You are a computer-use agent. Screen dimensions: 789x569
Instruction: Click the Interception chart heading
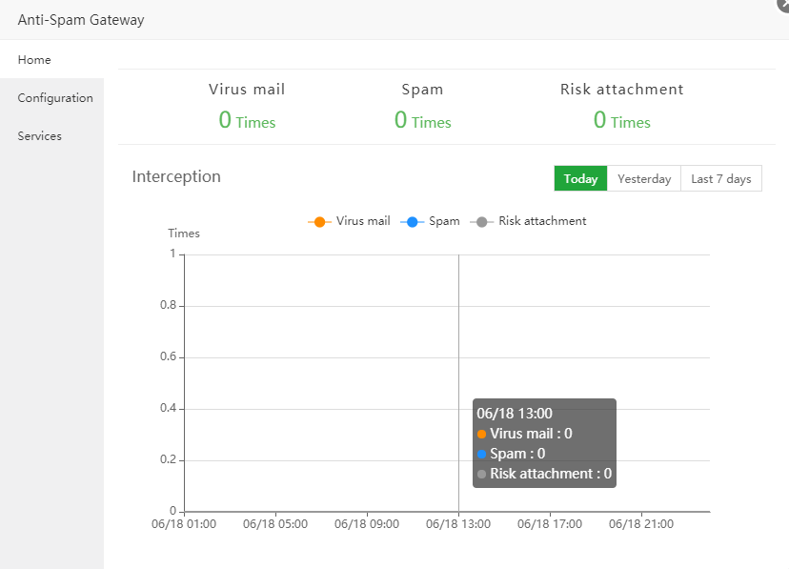[176, 176]
